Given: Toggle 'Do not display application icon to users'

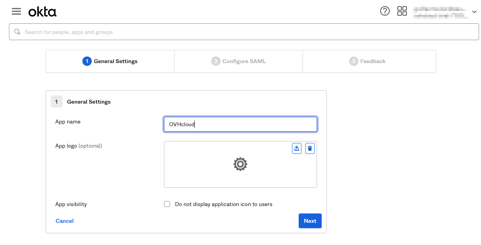Looking at the screenshot, I should [167, 204].
